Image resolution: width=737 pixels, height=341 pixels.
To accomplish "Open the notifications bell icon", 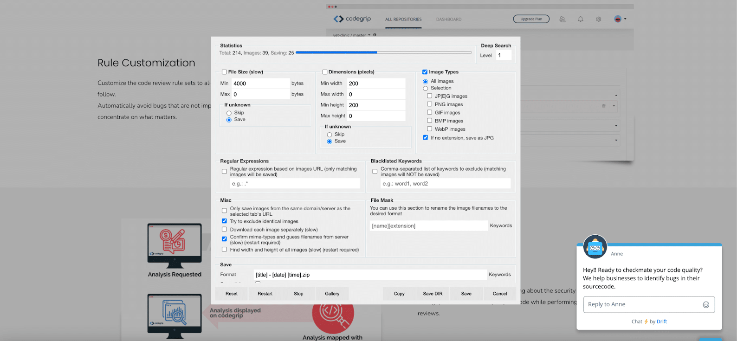I will [x=581, y=19].
